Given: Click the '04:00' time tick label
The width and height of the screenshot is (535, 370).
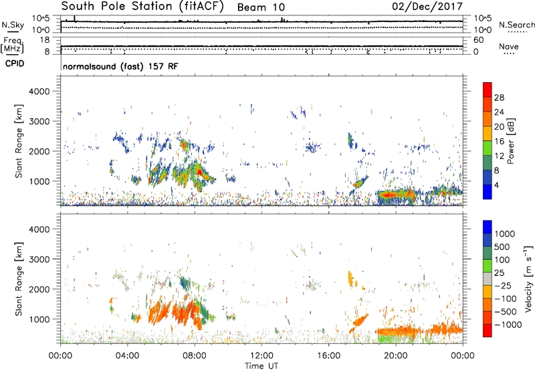Looking at the screenshot, I should 127,356.
